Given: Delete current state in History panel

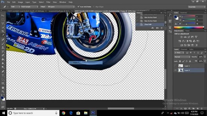Looking at the screenshot, I should (x=162, y=28).
